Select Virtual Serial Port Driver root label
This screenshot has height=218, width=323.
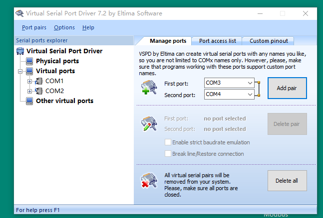(x=64, y=51)
